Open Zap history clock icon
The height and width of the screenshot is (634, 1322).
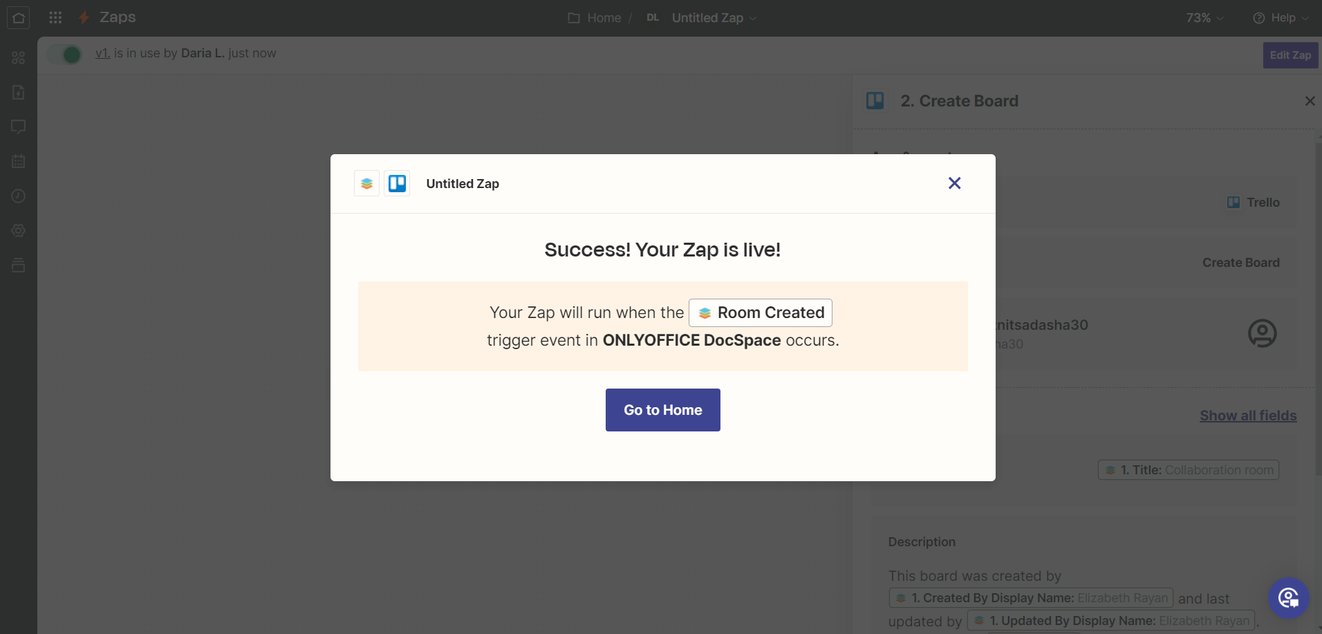pos(19,196)
